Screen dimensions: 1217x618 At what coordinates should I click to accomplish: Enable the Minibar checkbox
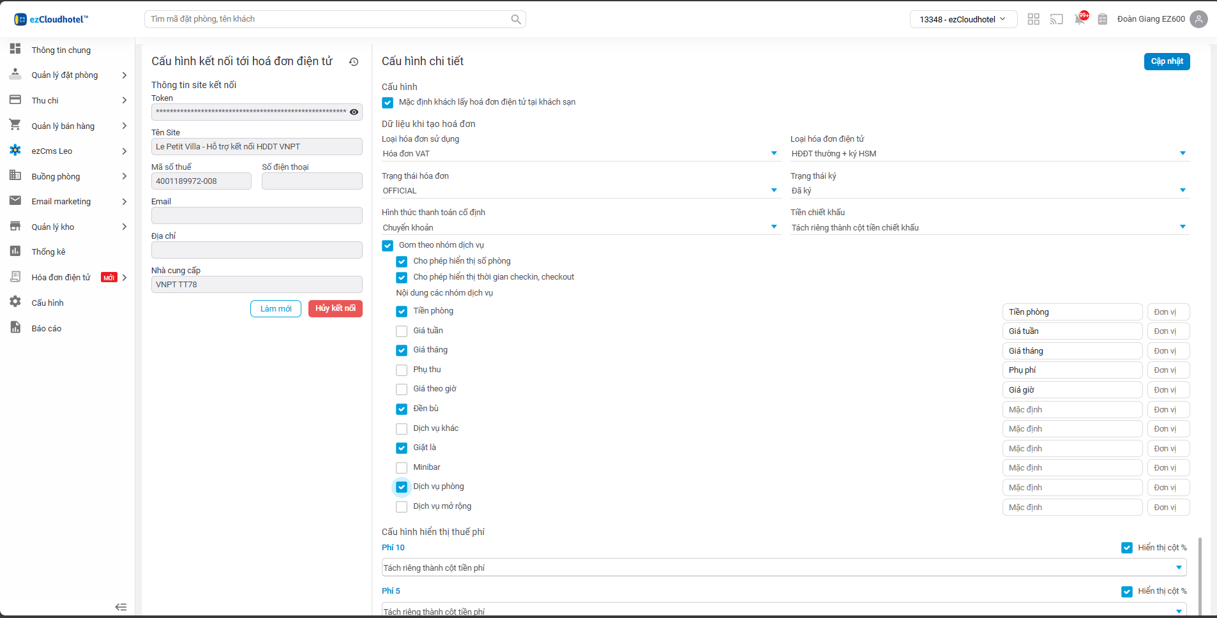point(402,468)
